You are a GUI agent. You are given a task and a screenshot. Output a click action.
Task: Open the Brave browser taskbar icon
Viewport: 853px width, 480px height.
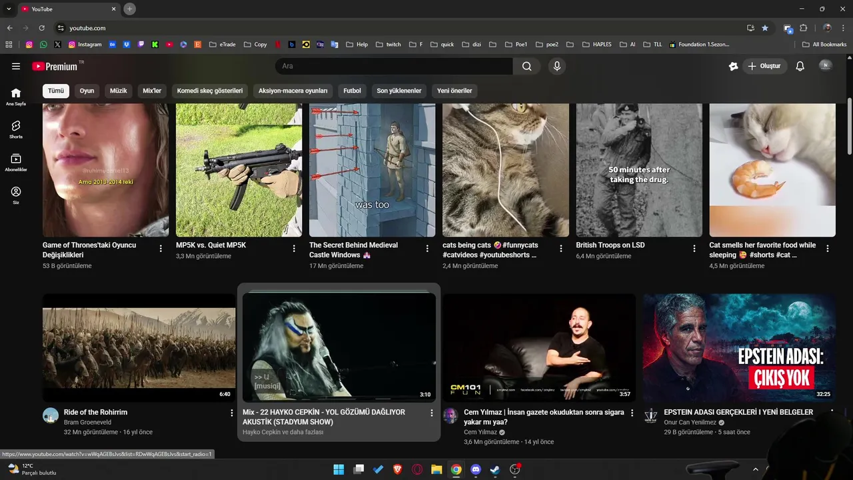pos(398,469)
